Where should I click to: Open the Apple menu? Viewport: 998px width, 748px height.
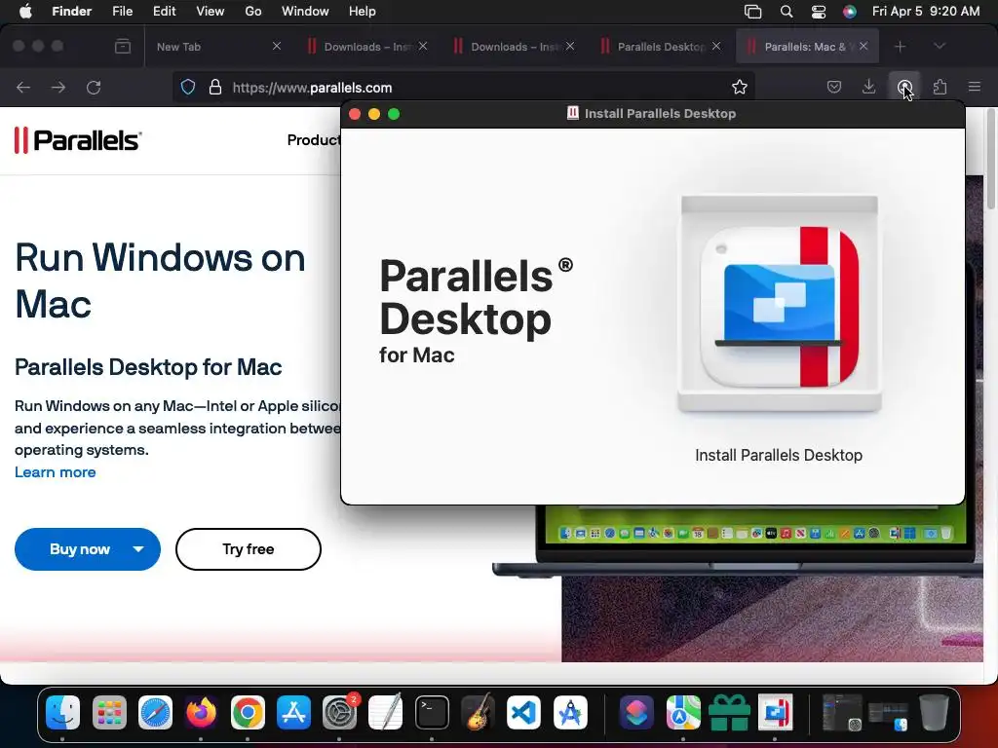[x=25, y=12]
